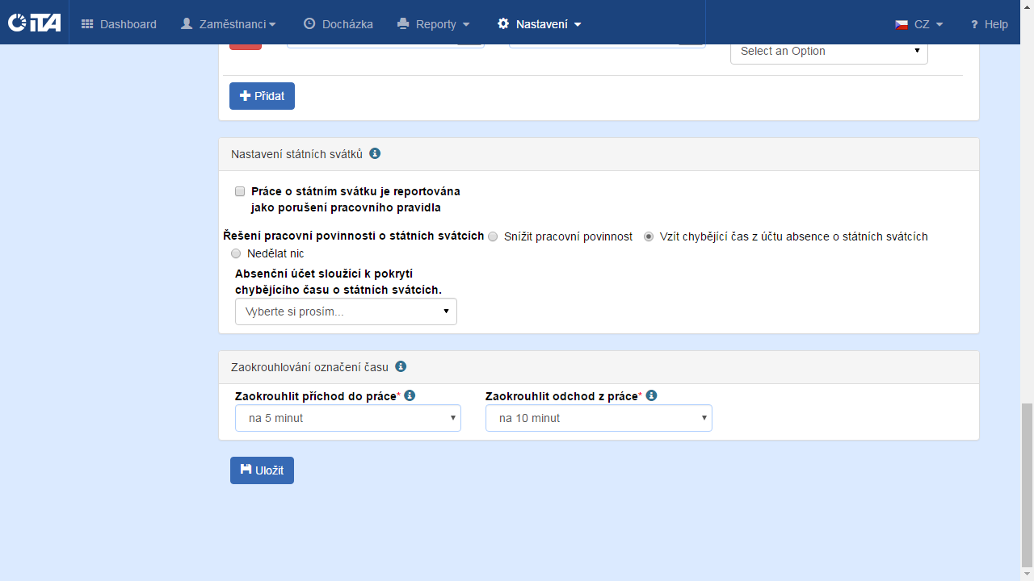The height and width of the screenshot is (581, 1034).
Task: Click info icon beside Zaokrouhlit příchod do práce
Action: (x=410, y=395)
